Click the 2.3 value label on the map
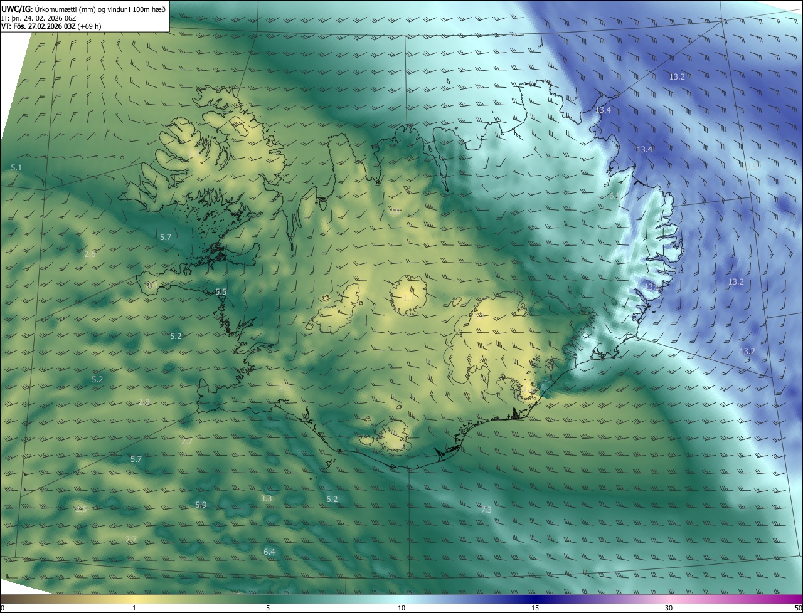This screenshot has width=803, height=613. (x=284, y=388)
